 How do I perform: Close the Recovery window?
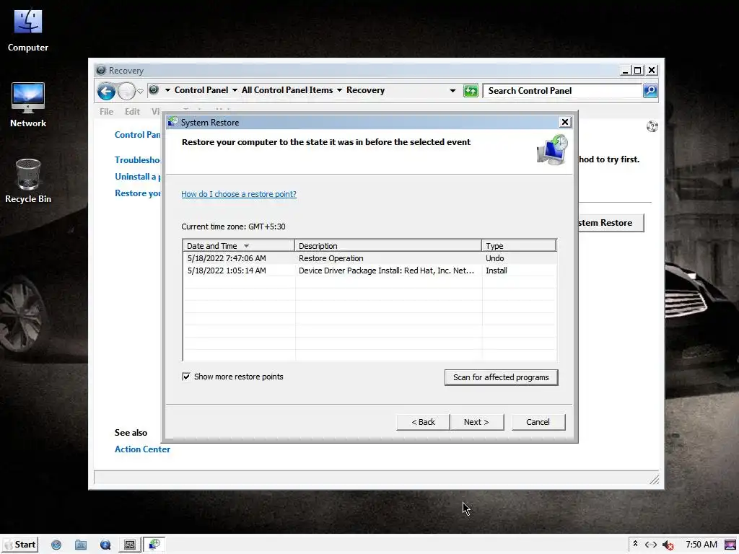(x=652, y=71)
